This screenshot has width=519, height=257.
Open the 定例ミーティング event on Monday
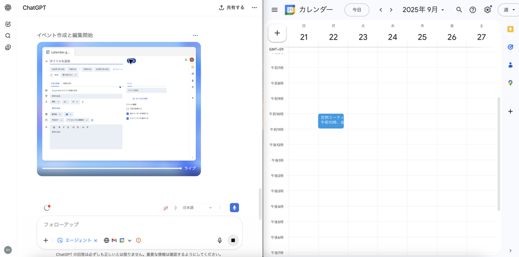click(331, 121)
